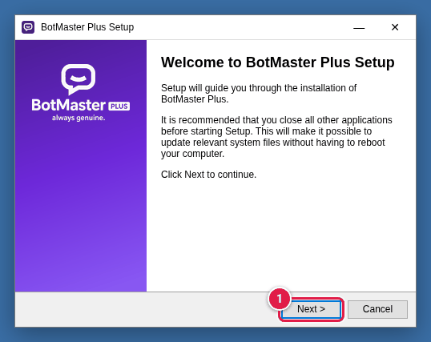Click the Next > button
This screenshot has height=342, width=431.
[x=311, y=309]
